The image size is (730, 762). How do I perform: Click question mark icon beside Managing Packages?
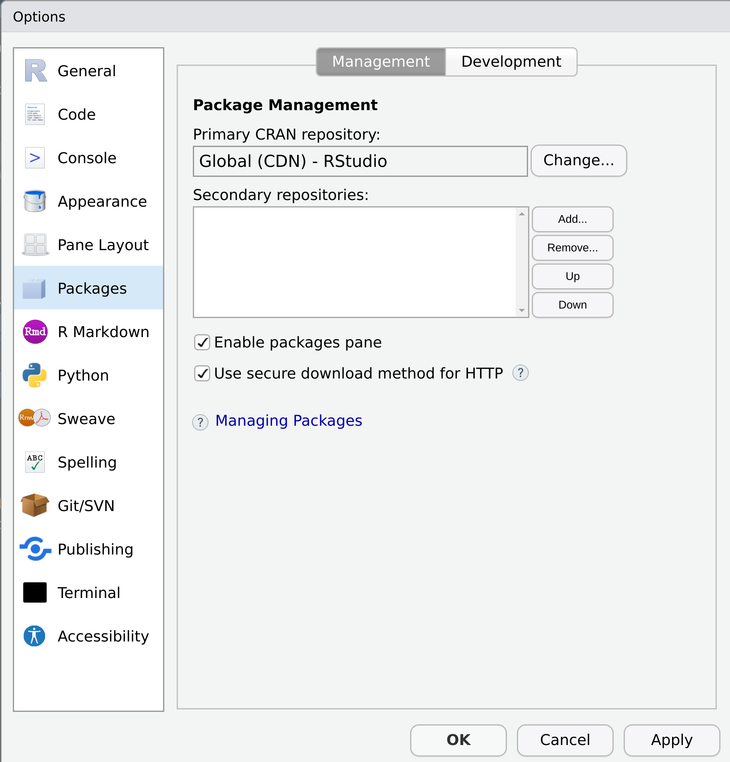pyautogui.click(x=200, y=422)
